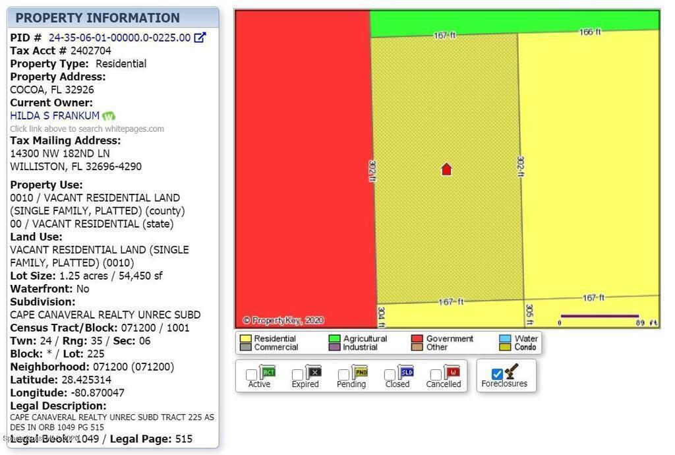The height and width of the screenshot is (455, 675).
Task: Enable the Active listings checkbox
Action: point(251,375)
